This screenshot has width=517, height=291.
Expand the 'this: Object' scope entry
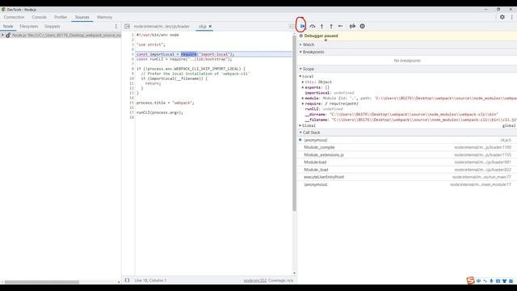coord(303,82)
